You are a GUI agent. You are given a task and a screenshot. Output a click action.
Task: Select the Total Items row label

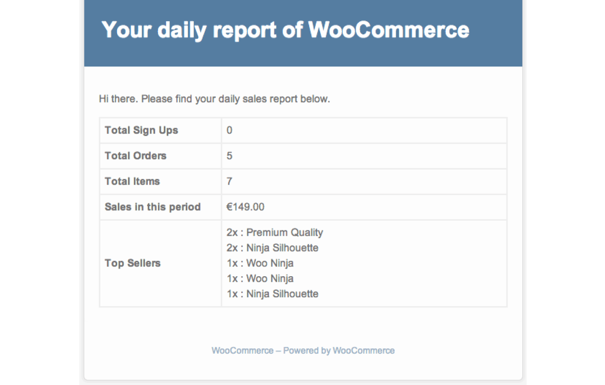(132, 181)
